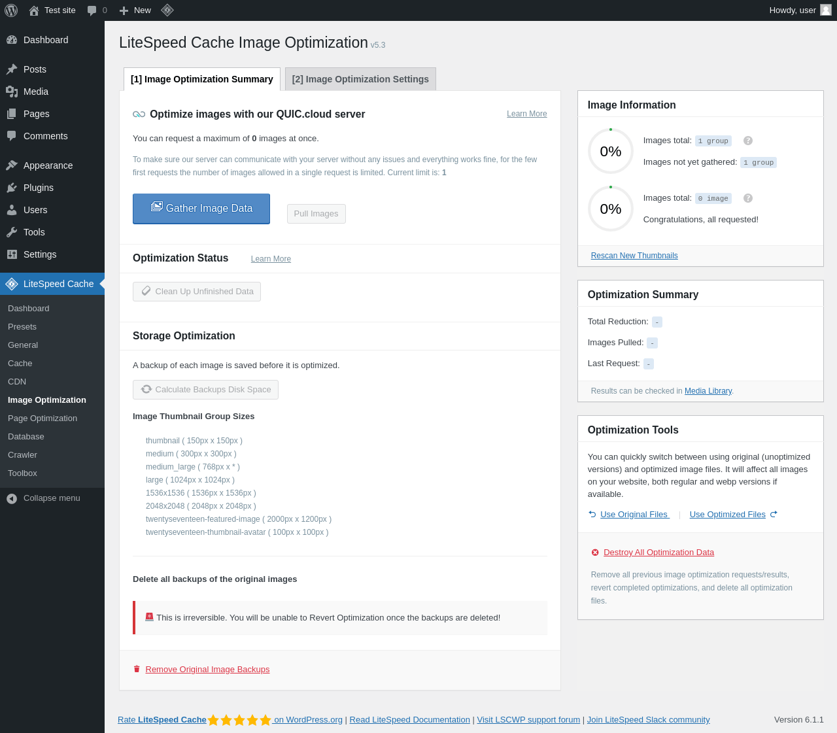Click the user avatar in admin bar
Screen dimensions: 837x733
[826, 10]
